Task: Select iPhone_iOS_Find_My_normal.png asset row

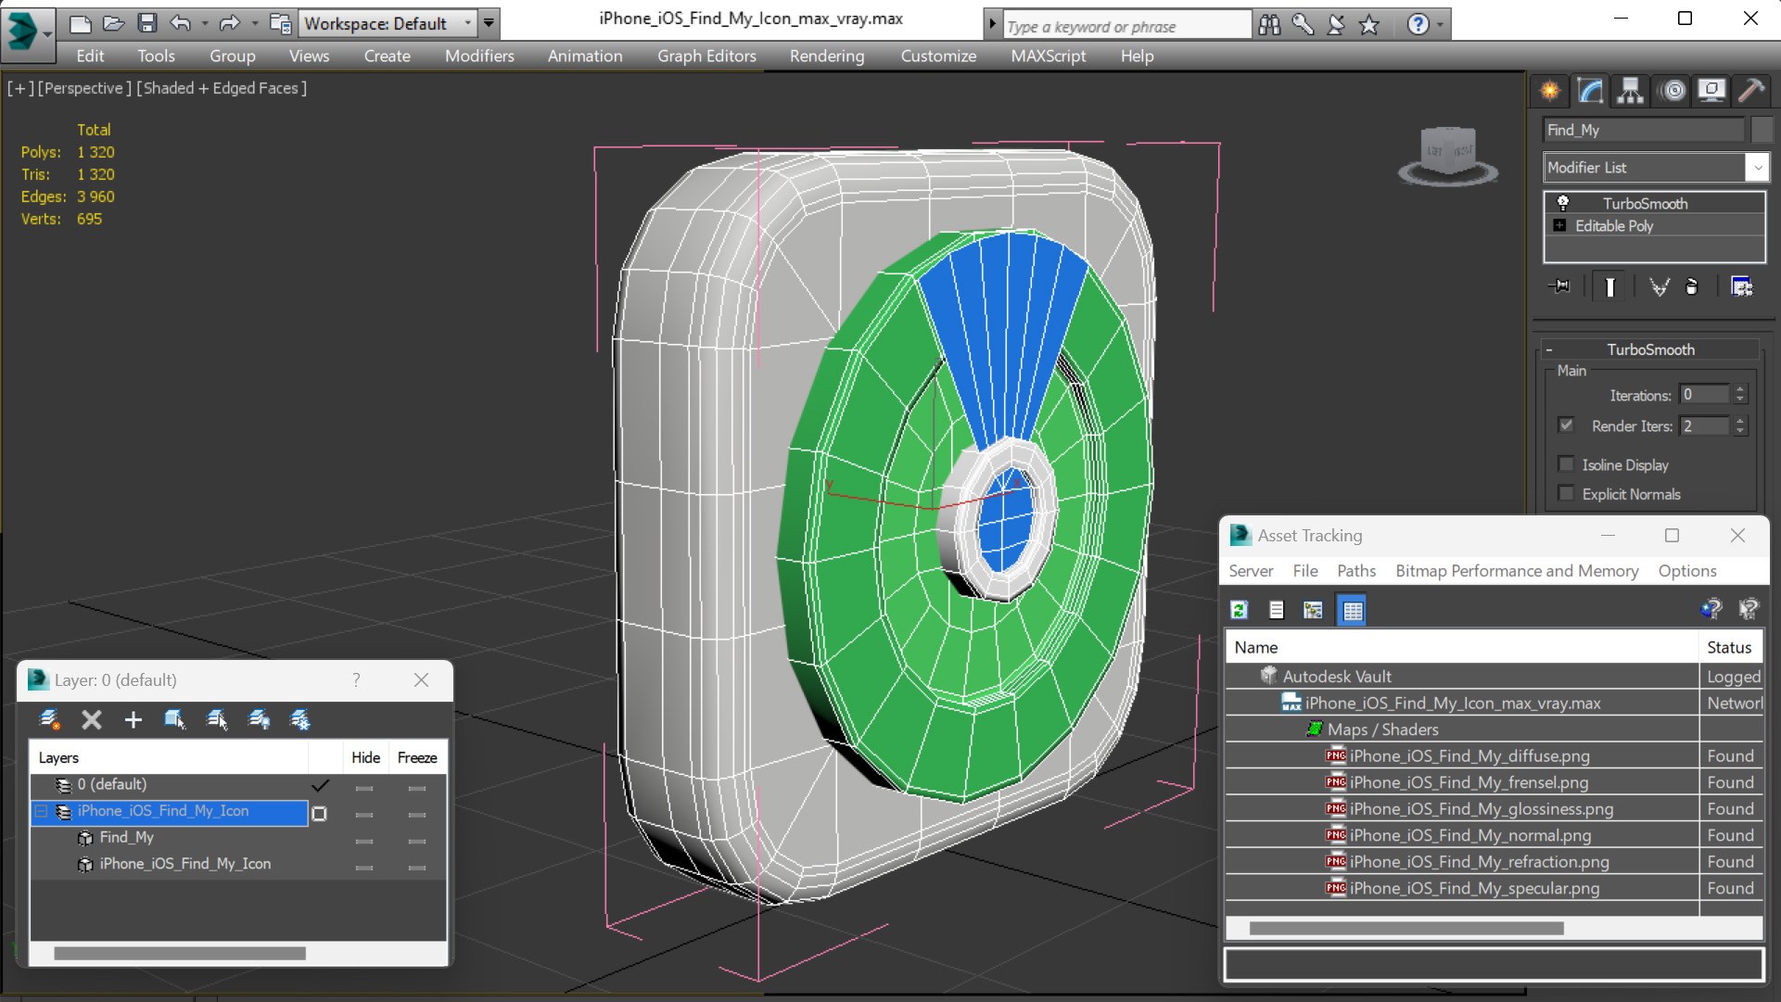Action: click(1494, 835)
